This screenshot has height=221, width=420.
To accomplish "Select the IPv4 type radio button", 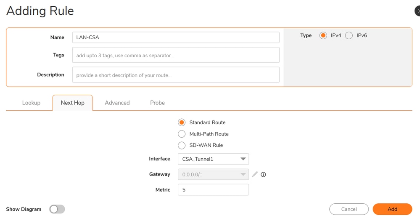I will tap(323, 36).
